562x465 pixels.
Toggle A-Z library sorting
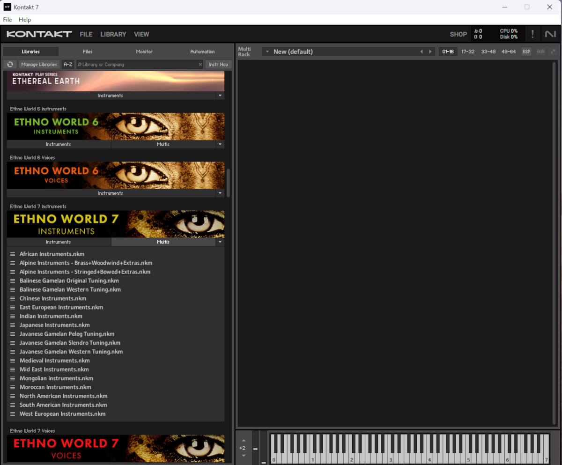[x=68, y=65]
